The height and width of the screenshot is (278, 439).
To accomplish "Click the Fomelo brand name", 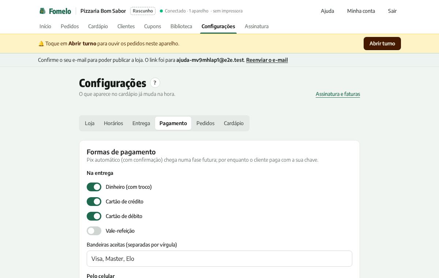I will (60, 11).
